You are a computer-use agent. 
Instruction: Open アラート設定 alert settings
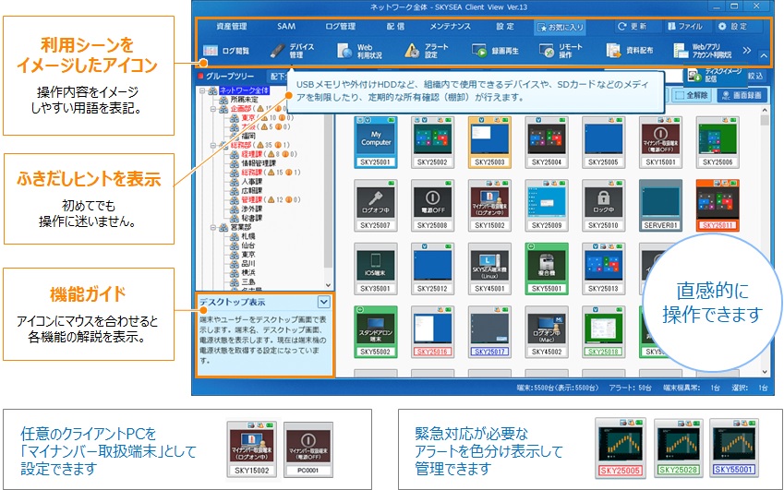[x=427, y=51]
